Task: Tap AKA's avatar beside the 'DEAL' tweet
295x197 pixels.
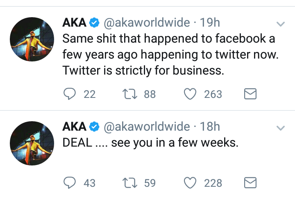Action: [32, 143]
